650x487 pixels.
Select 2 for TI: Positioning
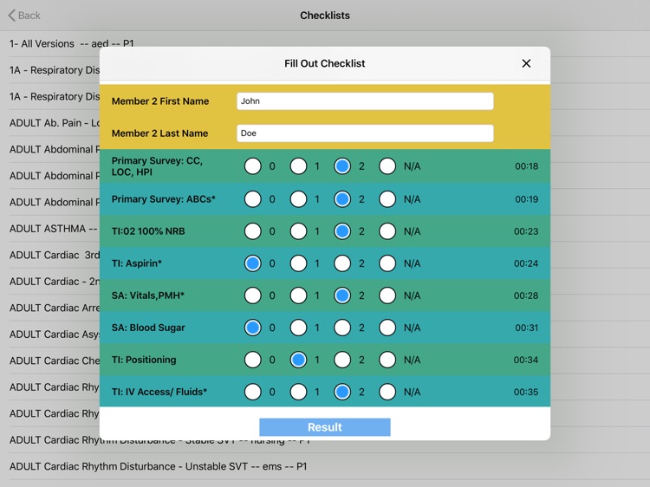[342, 360]
